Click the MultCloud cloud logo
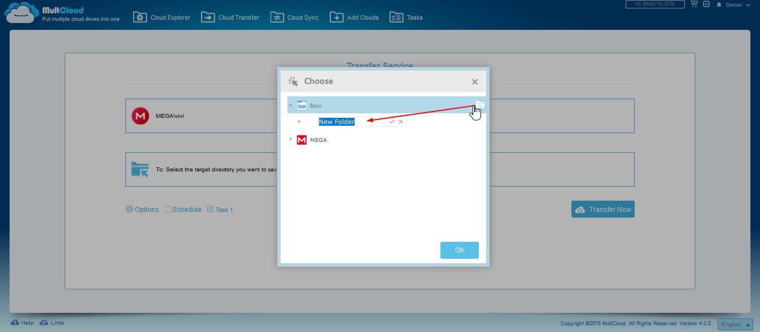760x332 pixels. [x=21, y=13]
